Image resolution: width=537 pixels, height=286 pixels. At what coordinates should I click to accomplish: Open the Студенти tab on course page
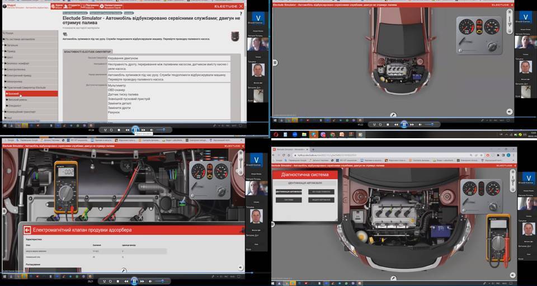pyautogui.click(x=73, y=6)
